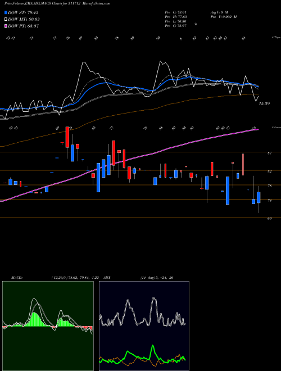
Task: Click the 'Pre L: 70.30' low value
Action: tap(176, 21)
